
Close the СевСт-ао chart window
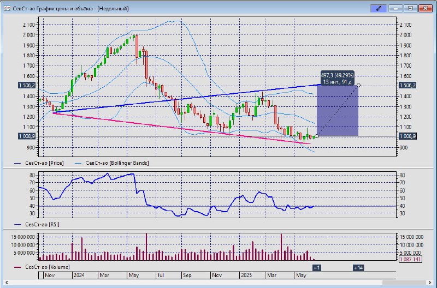426,8
